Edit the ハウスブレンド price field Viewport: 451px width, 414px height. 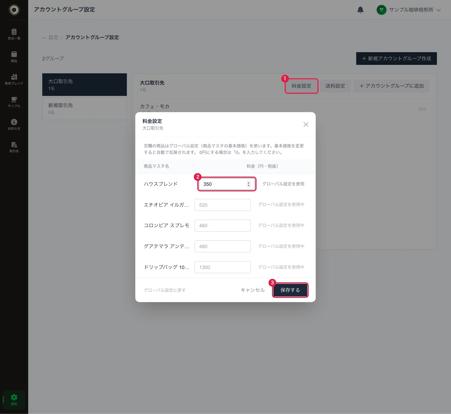point(227,184)
